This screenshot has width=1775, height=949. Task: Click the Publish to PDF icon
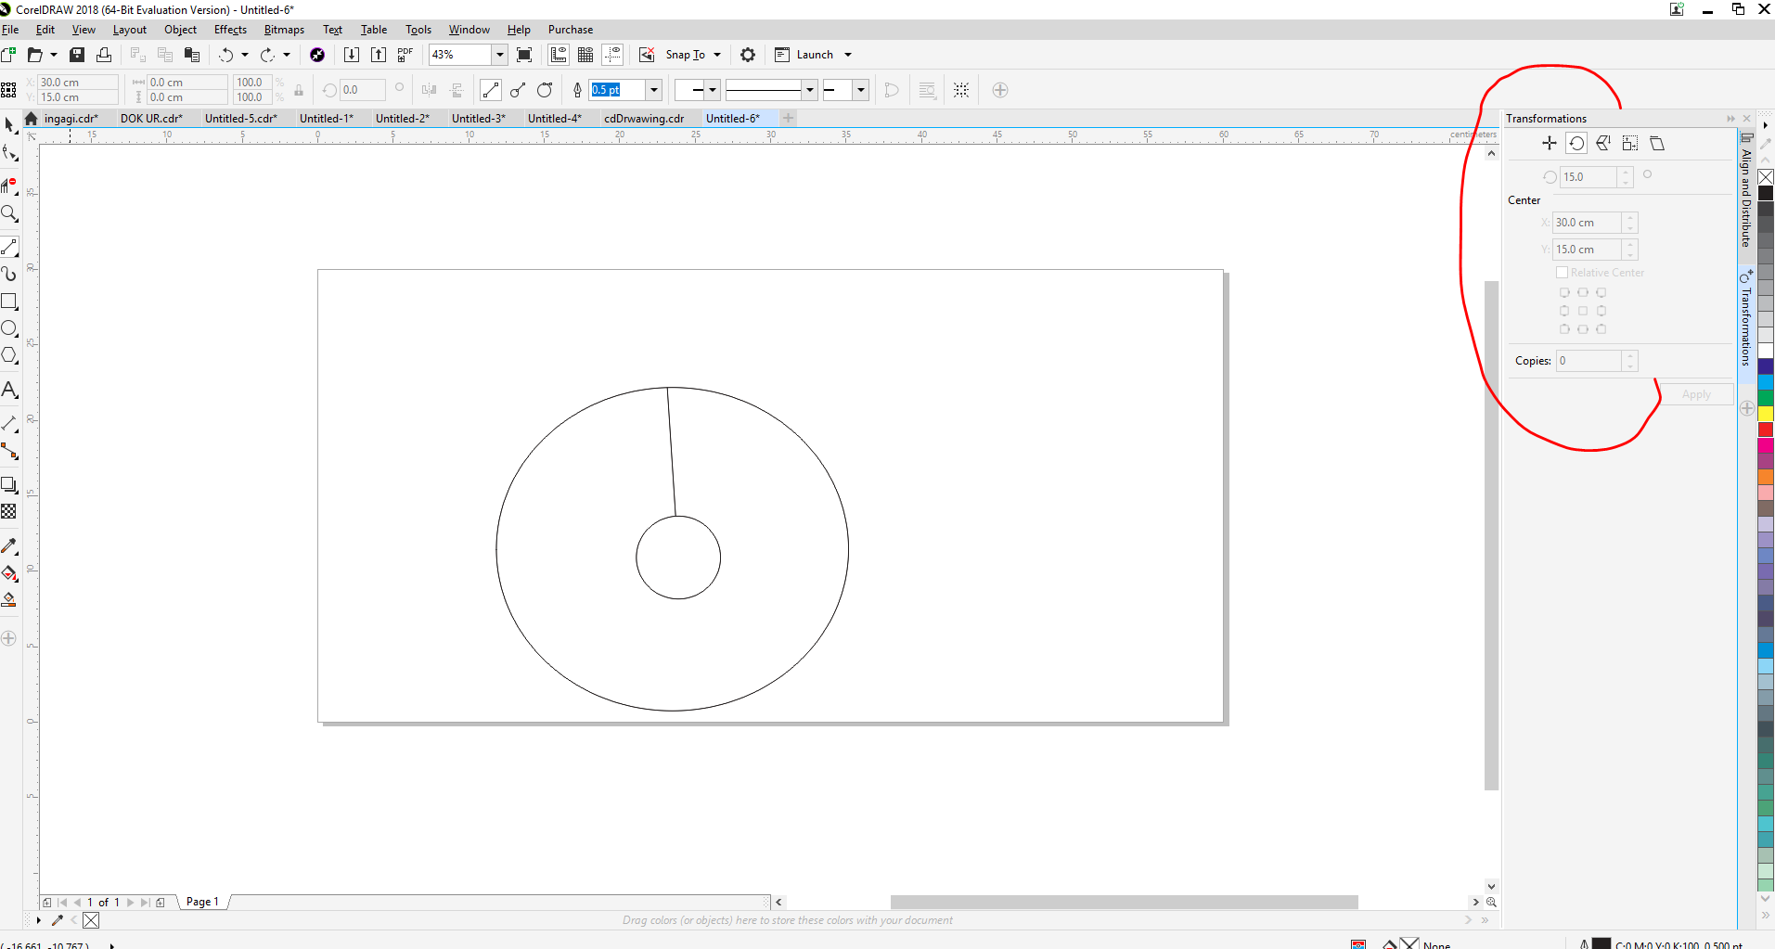tap(405, 55)
